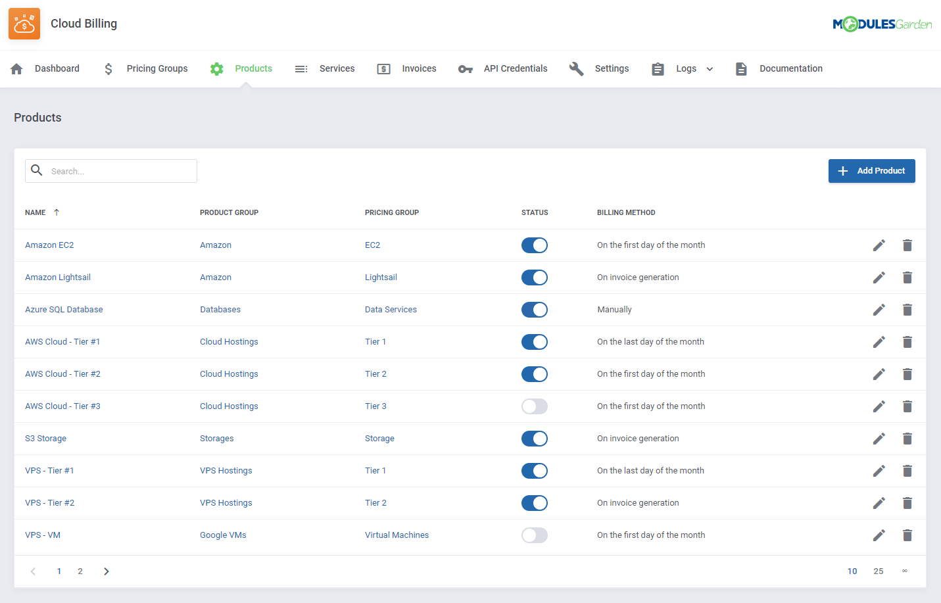941x603 pixels.
Task: Show all entries with infinity option
Action: click(x=905, y=571)
